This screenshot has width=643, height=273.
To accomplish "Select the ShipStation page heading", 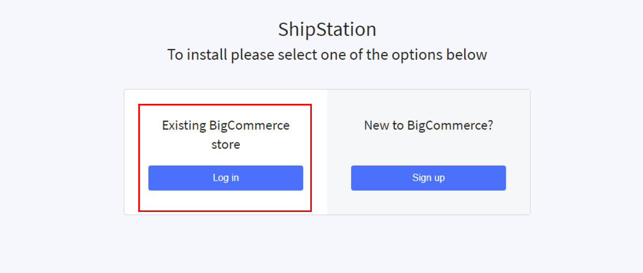I will tap(327, 29).
